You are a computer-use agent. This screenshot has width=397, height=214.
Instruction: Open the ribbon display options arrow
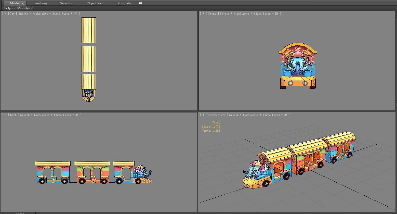(x=144, y=3)
